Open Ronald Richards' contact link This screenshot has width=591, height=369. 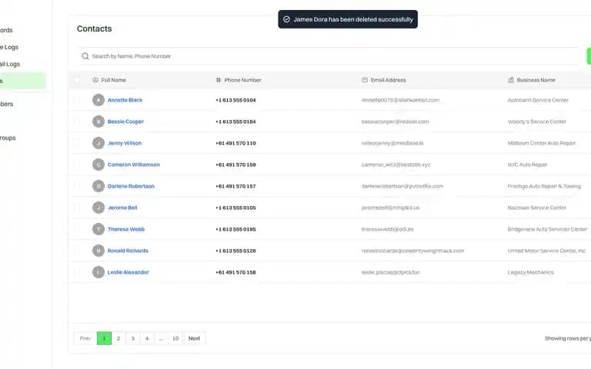click(128, 251)
